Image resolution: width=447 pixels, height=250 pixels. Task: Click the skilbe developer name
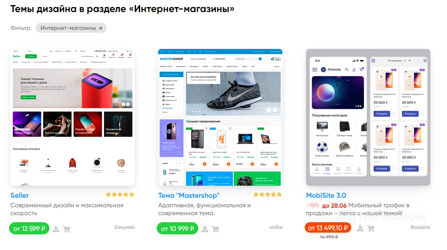(x=276, y=227)
